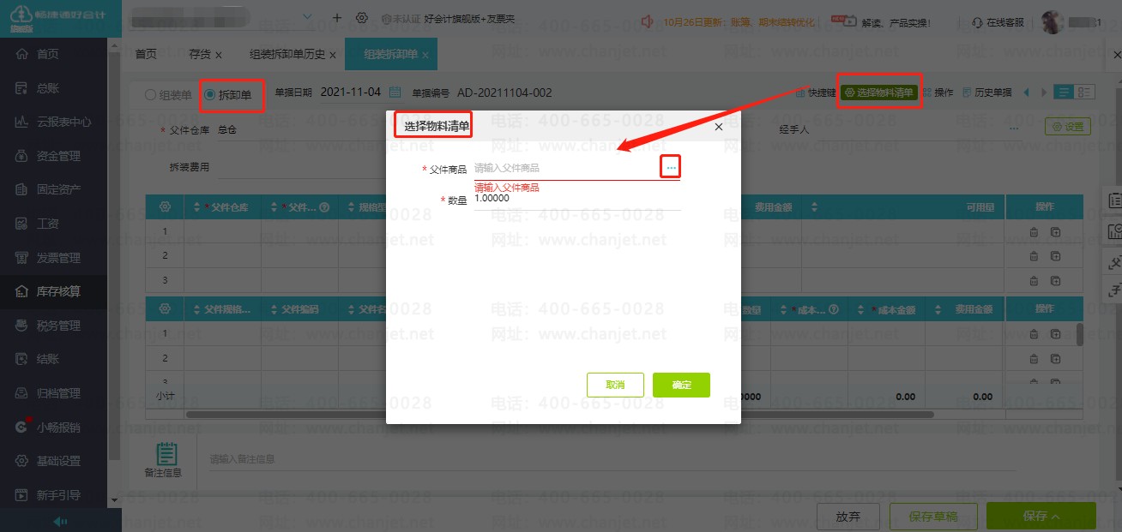Click the plus icon in the top bar
The width and height of the screenshot is (1122, 532).
(336, 18)
